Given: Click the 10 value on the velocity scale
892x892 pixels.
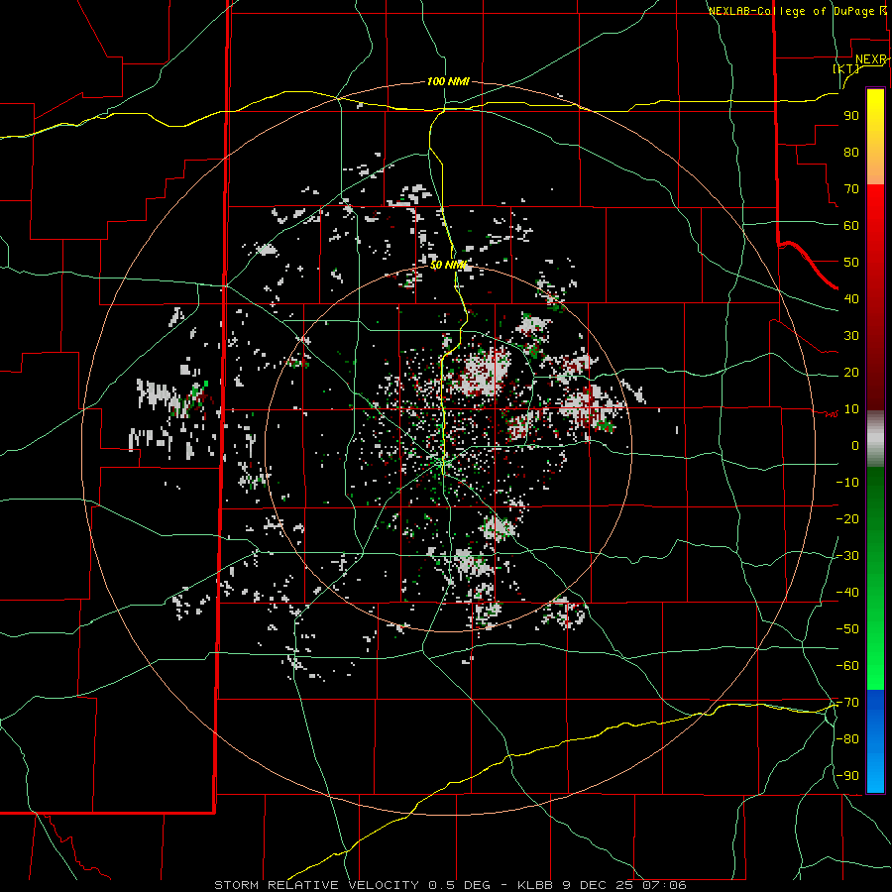Looking at the screenshot, I should 851,409.
